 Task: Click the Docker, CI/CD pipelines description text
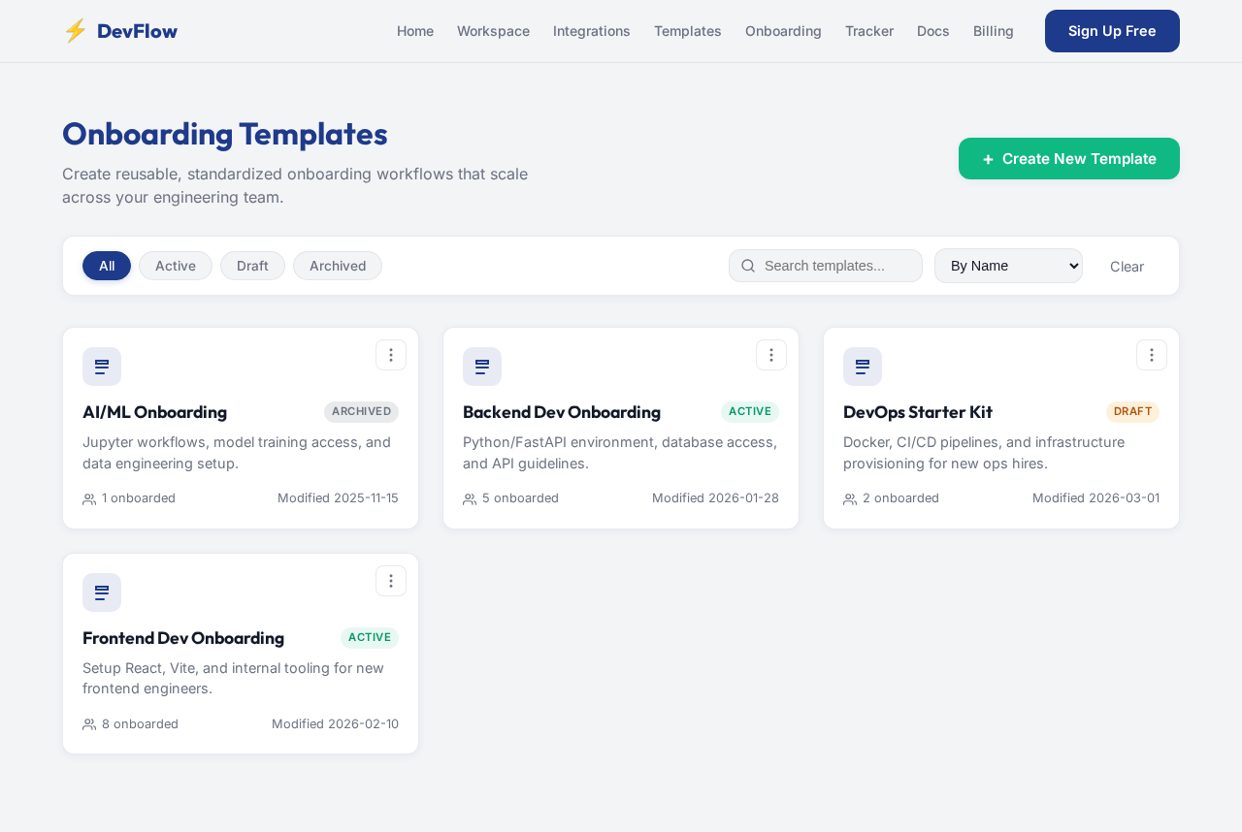pos(984,453)
